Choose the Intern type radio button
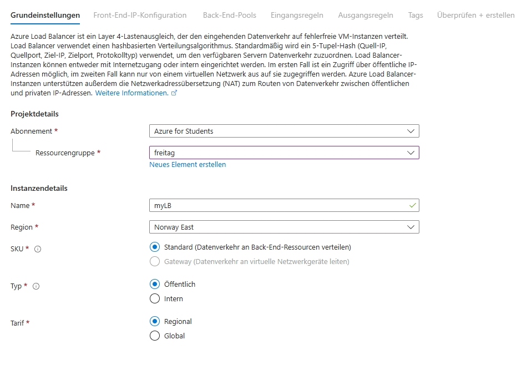Screen dimensions: 532x365 (155, 298)
